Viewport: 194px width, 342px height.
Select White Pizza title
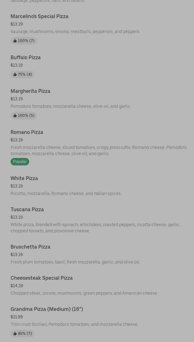click(x=24, y=178)
